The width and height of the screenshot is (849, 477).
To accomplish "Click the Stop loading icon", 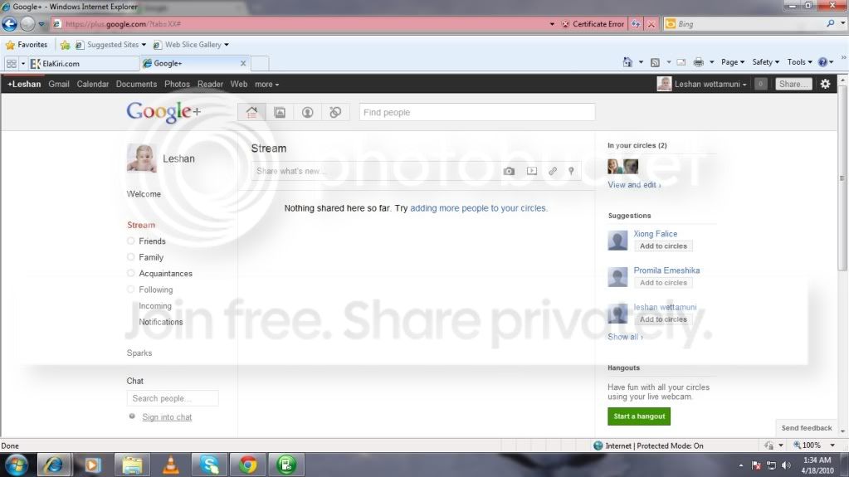I will pyautogui.click(x=651, y=24).
